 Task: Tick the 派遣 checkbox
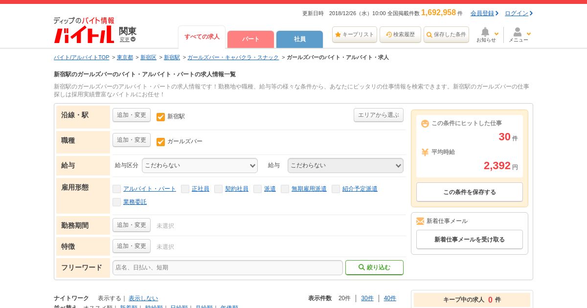pos(257,189)
